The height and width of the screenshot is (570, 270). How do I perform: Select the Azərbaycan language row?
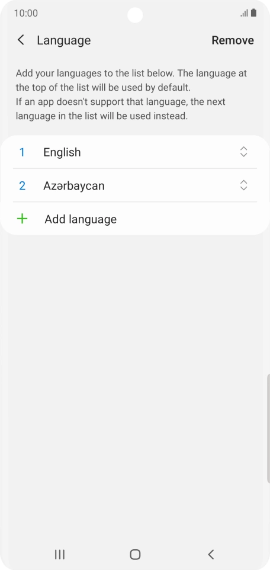pyautogui.click(x=135, y=185)
